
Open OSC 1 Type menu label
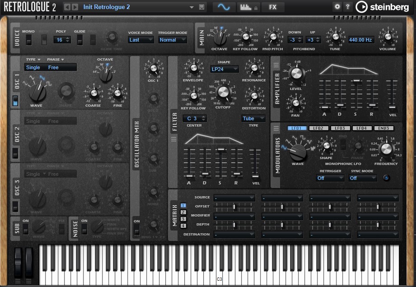(33, 60)
